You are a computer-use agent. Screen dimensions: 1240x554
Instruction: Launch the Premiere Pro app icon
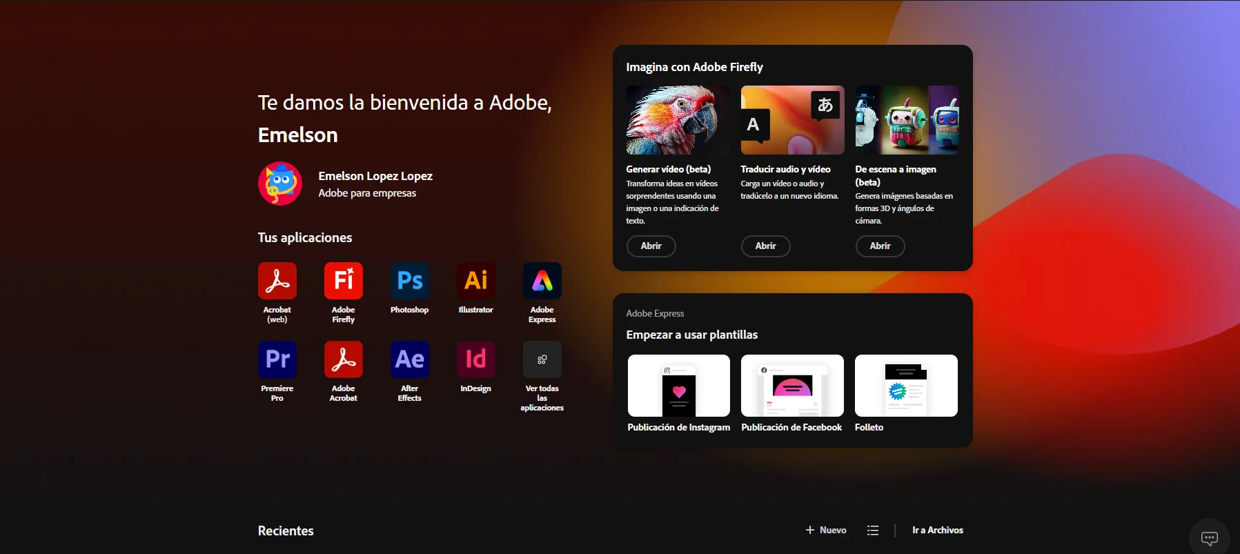coord(277,359)
